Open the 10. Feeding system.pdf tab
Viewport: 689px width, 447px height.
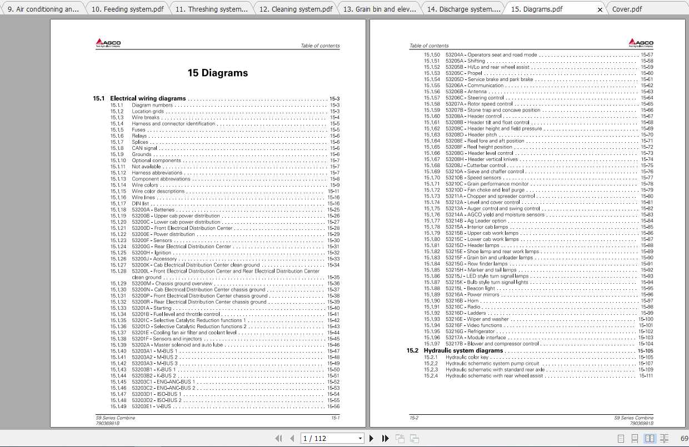(x=127, y=9)
